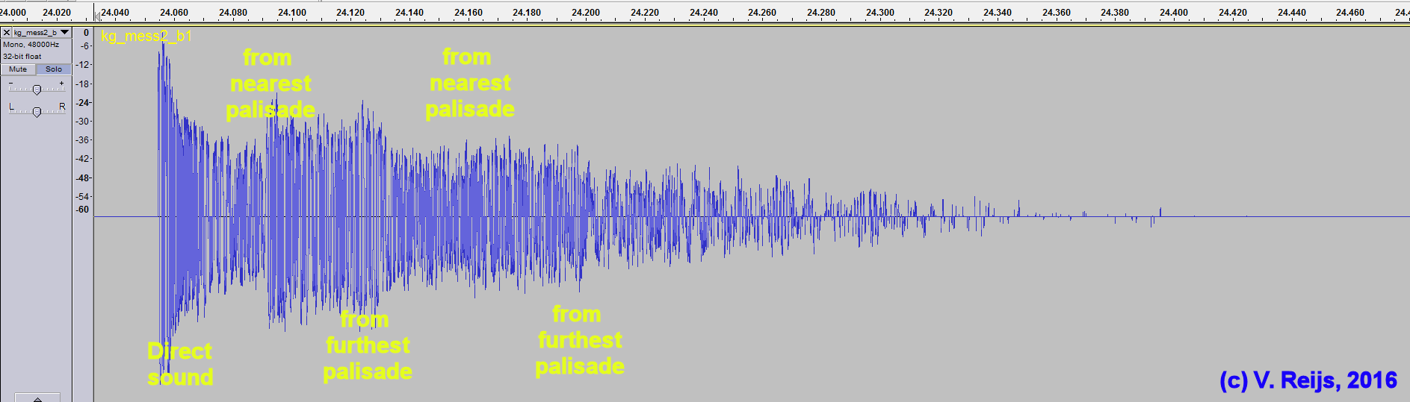Open the kg_mess2_b track name dropdown
Viewport: 1410px width, 402px height.
(65, 32)
